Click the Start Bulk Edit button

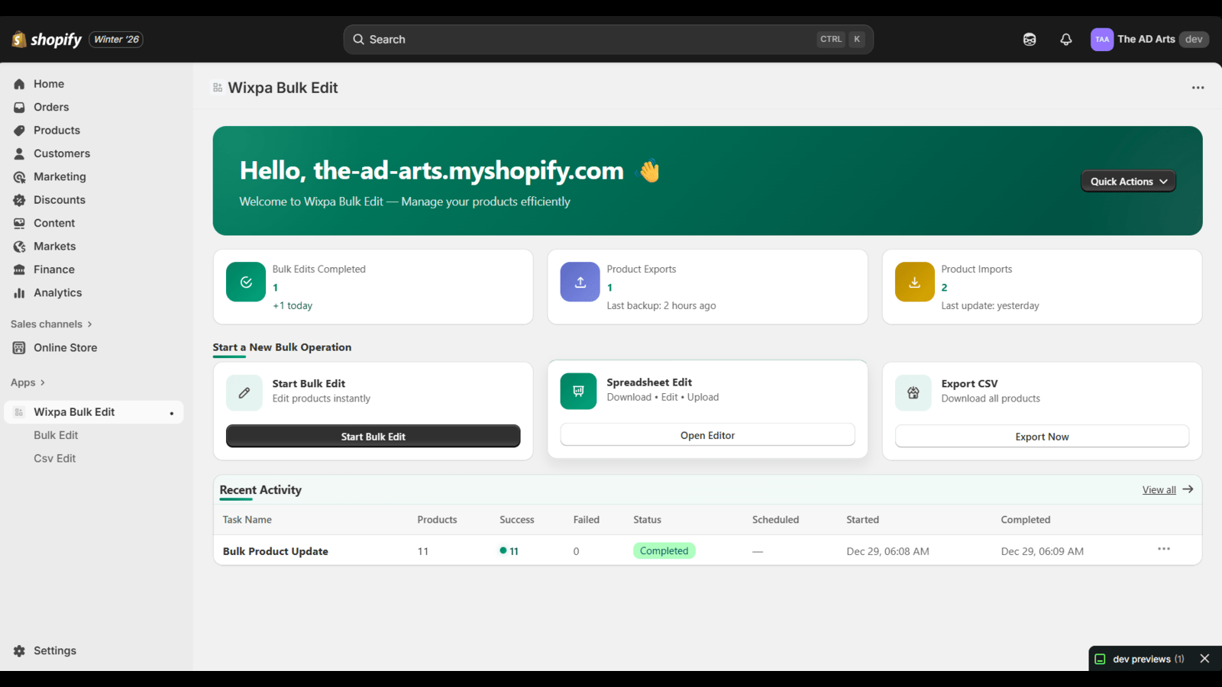(373, 437)
